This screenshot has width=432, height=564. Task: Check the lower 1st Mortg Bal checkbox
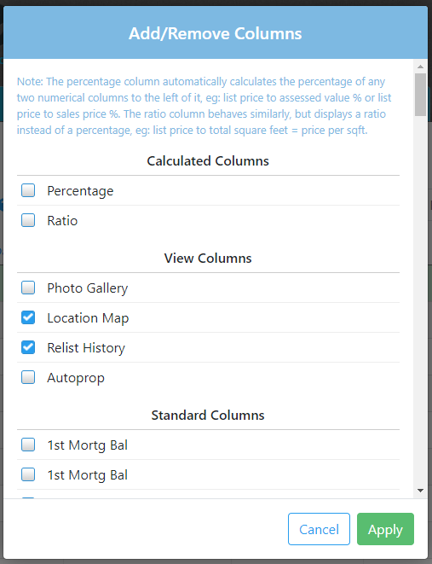point(28,474)
